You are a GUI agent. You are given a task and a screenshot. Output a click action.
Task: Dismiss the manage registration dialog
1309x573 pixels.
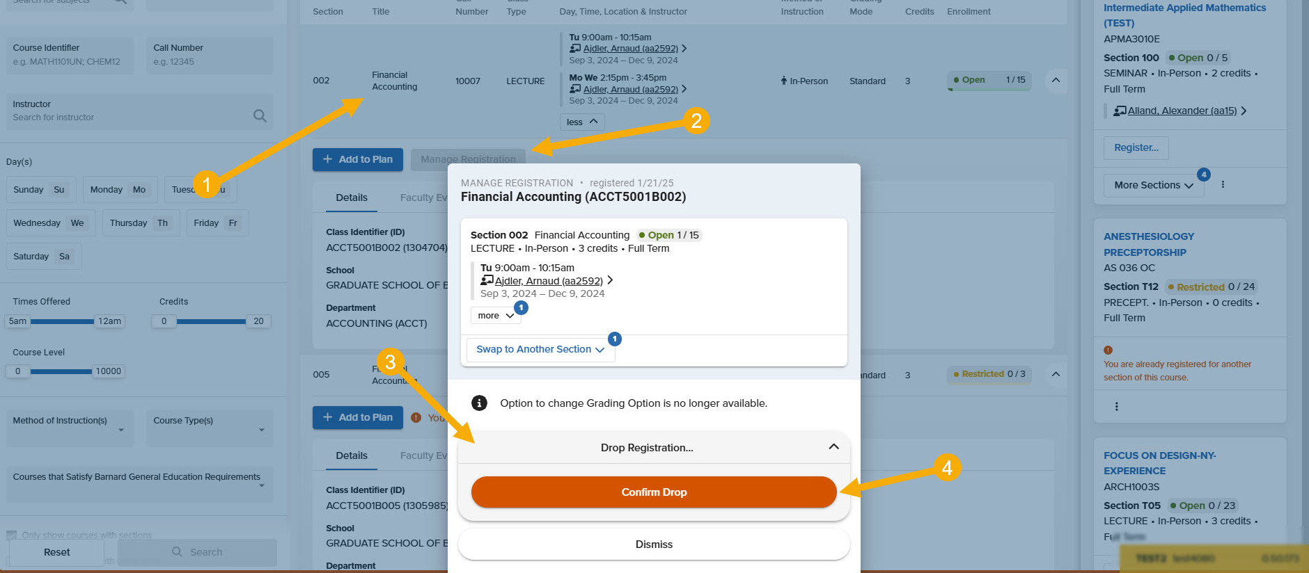(x=653, y=544)
